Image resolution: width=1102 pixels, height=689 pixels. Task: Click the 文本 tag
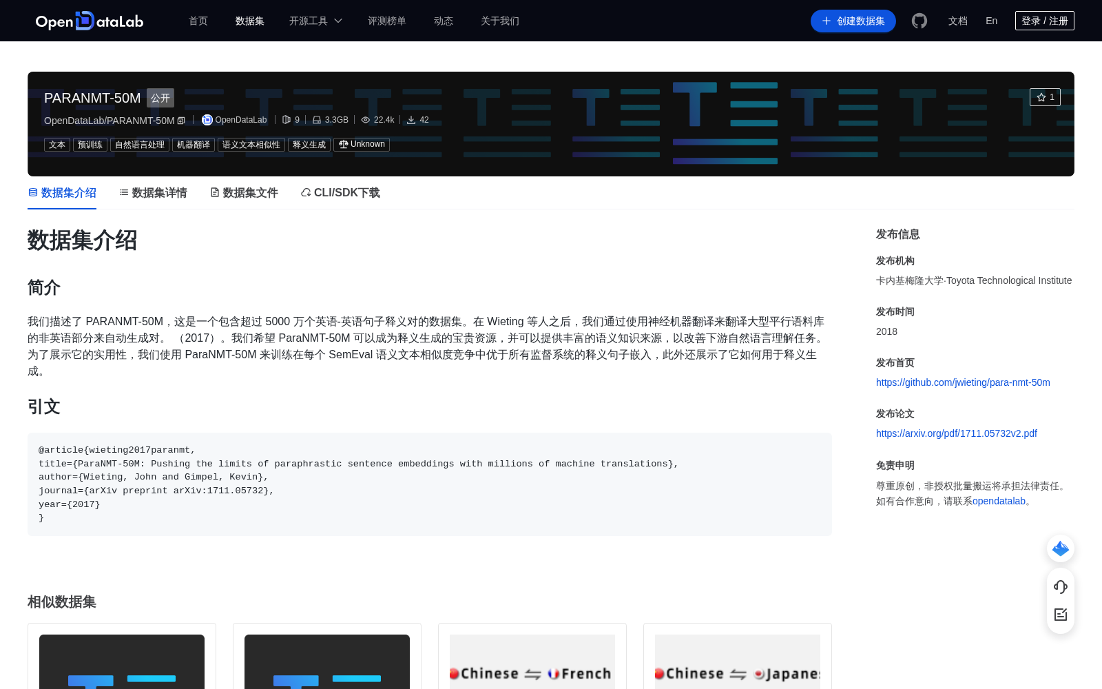pos(57,145)
